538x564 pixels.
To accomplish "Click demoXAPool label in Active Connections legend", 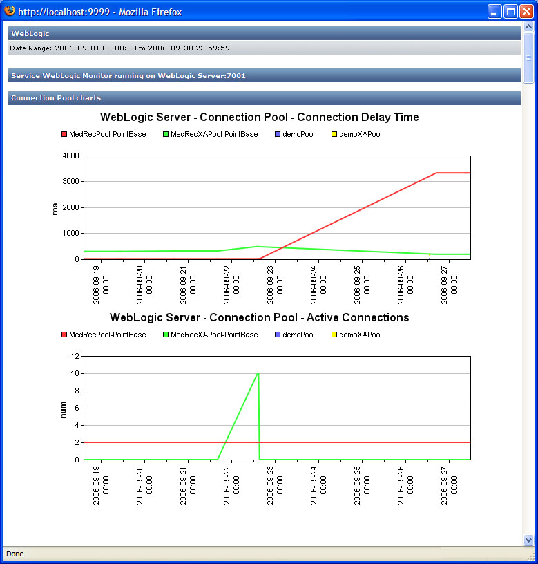I will [361, 335].
